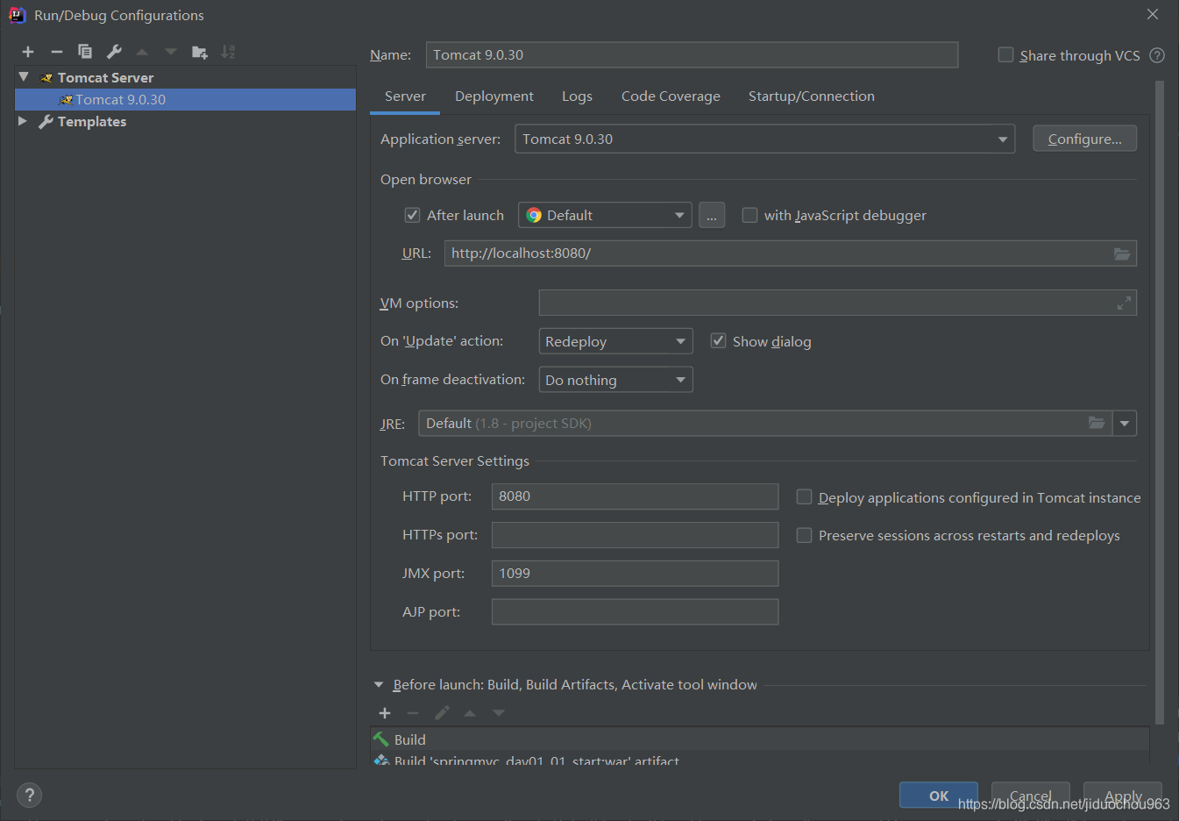The image size is (1179, 821).
Task: Open the dialog help question mark
Action: tap(29, 796)
